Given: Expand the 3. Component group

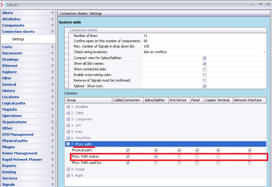Looking at the screenshot, I should coord(68,119).
